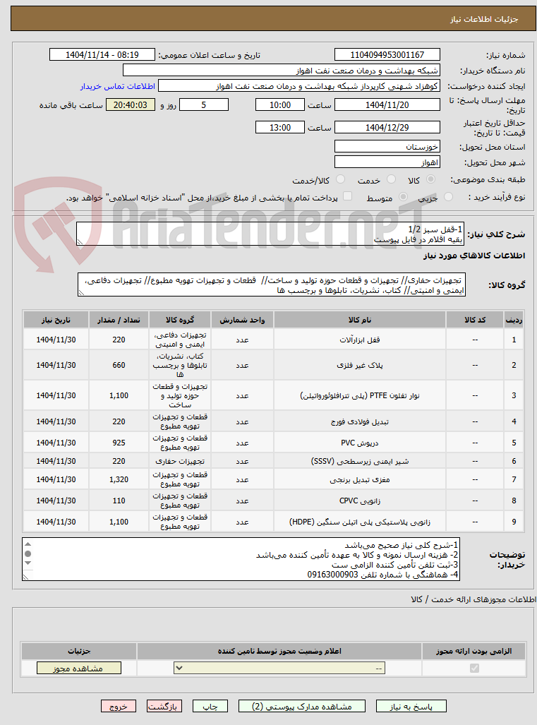This screenshot has width=537, height=725.
Task: Select the نوار تفلون PTFE item cell
Action: pyautogui.click(x=360, y=396)
